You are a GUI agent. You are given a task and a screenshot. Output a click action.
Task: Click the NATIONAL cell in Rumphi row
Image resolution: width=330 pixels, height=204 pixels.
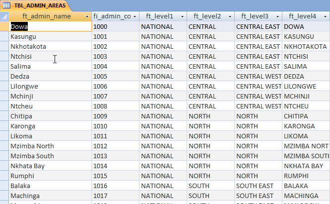pyautogui.click(x=163, y=176)
